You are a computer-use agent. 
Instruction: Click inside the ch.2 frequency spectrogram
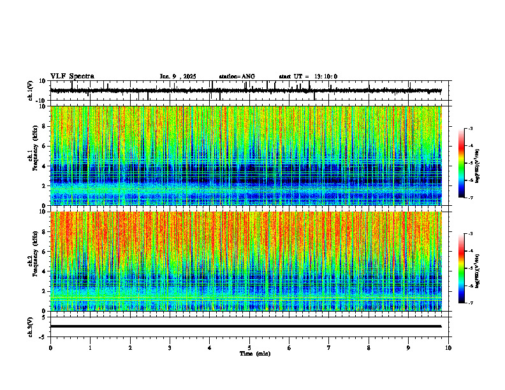pos(246,261)
